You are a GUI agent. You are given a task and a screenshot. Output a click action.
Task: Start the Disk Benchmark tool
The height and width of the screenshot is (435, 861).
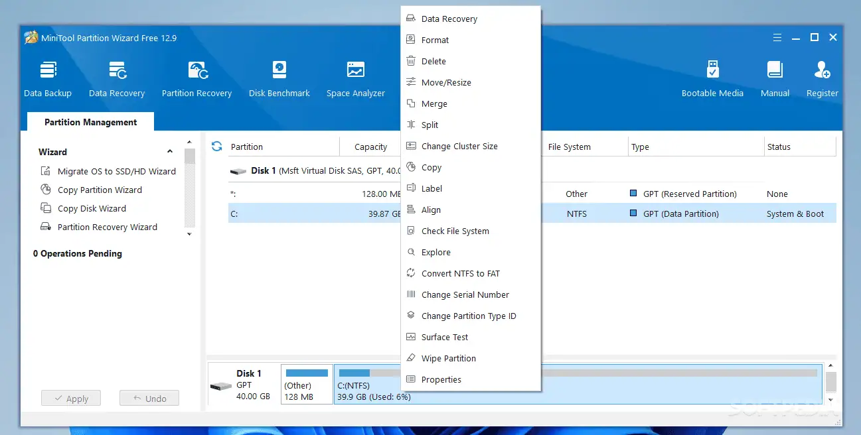279,79
